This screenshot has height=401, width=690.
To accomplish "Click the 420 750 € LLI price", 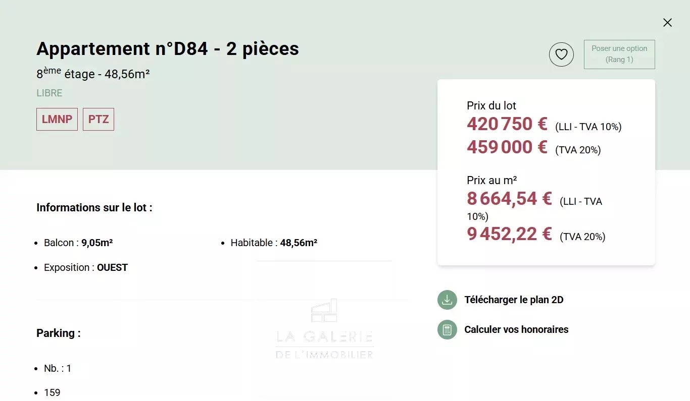I will click(507, 124).
